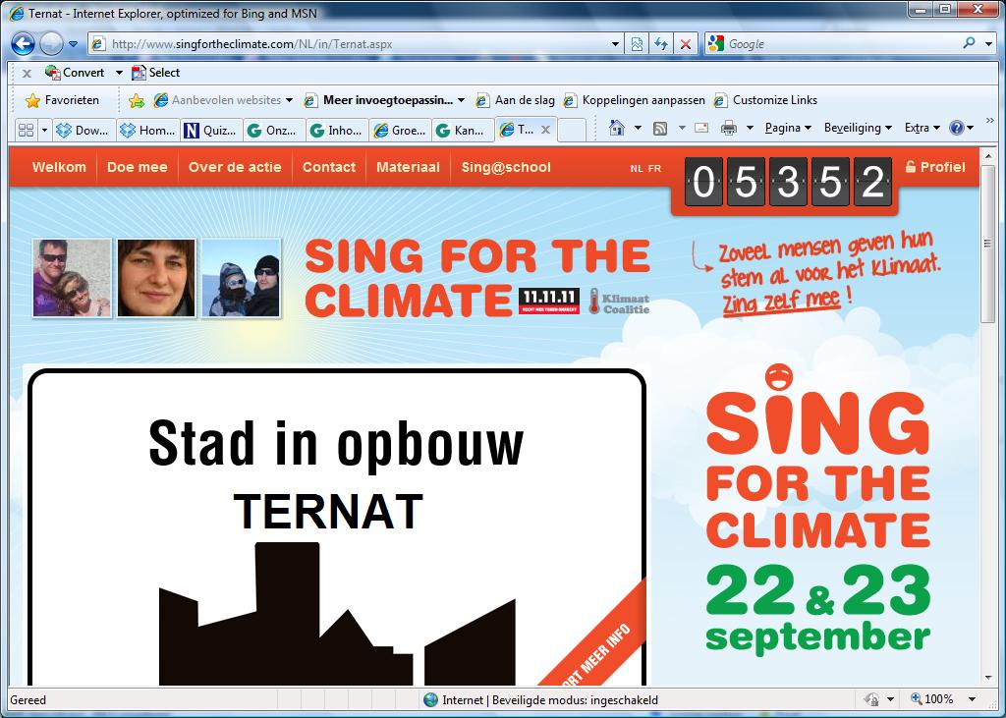Switch site language to NL
Screen dimensions: 1006x718
coord(637,169)
